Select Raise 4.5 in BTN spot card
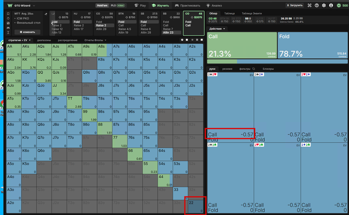The image size is (349, 215). (125, 29)
